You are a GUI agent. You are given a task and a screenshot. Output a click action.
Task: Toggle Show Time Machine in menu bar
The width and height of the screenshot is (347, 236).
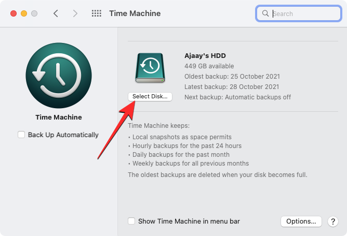[131, 221]
